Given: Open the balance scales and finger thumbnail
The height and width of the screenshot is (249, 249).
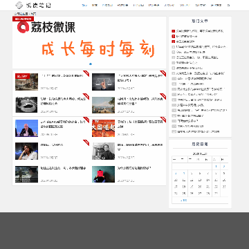Looking at the screenshot, I should pyautogui.click(x=103, y=82).
